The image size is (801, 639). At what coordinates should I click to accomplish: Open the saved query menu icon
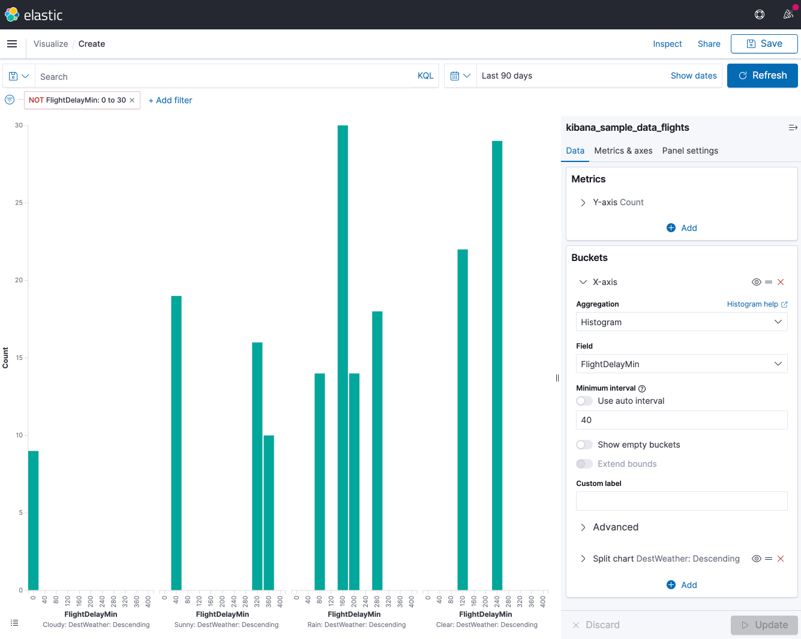[19, 76]
